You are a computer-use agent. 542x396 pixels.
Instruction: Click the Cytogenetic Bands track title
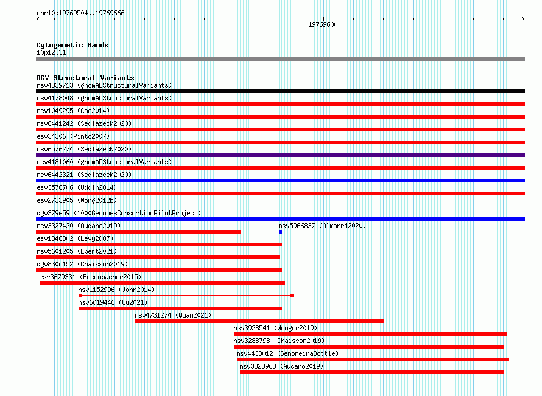(x=72, y=45)
